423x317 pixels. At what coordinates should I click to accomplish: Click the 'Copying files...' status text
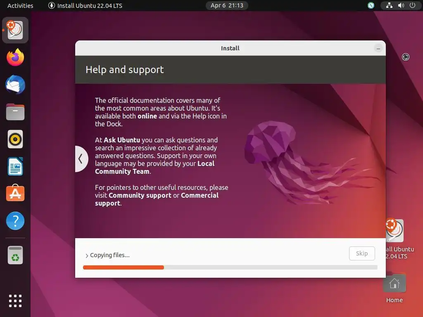pos(110,255)
